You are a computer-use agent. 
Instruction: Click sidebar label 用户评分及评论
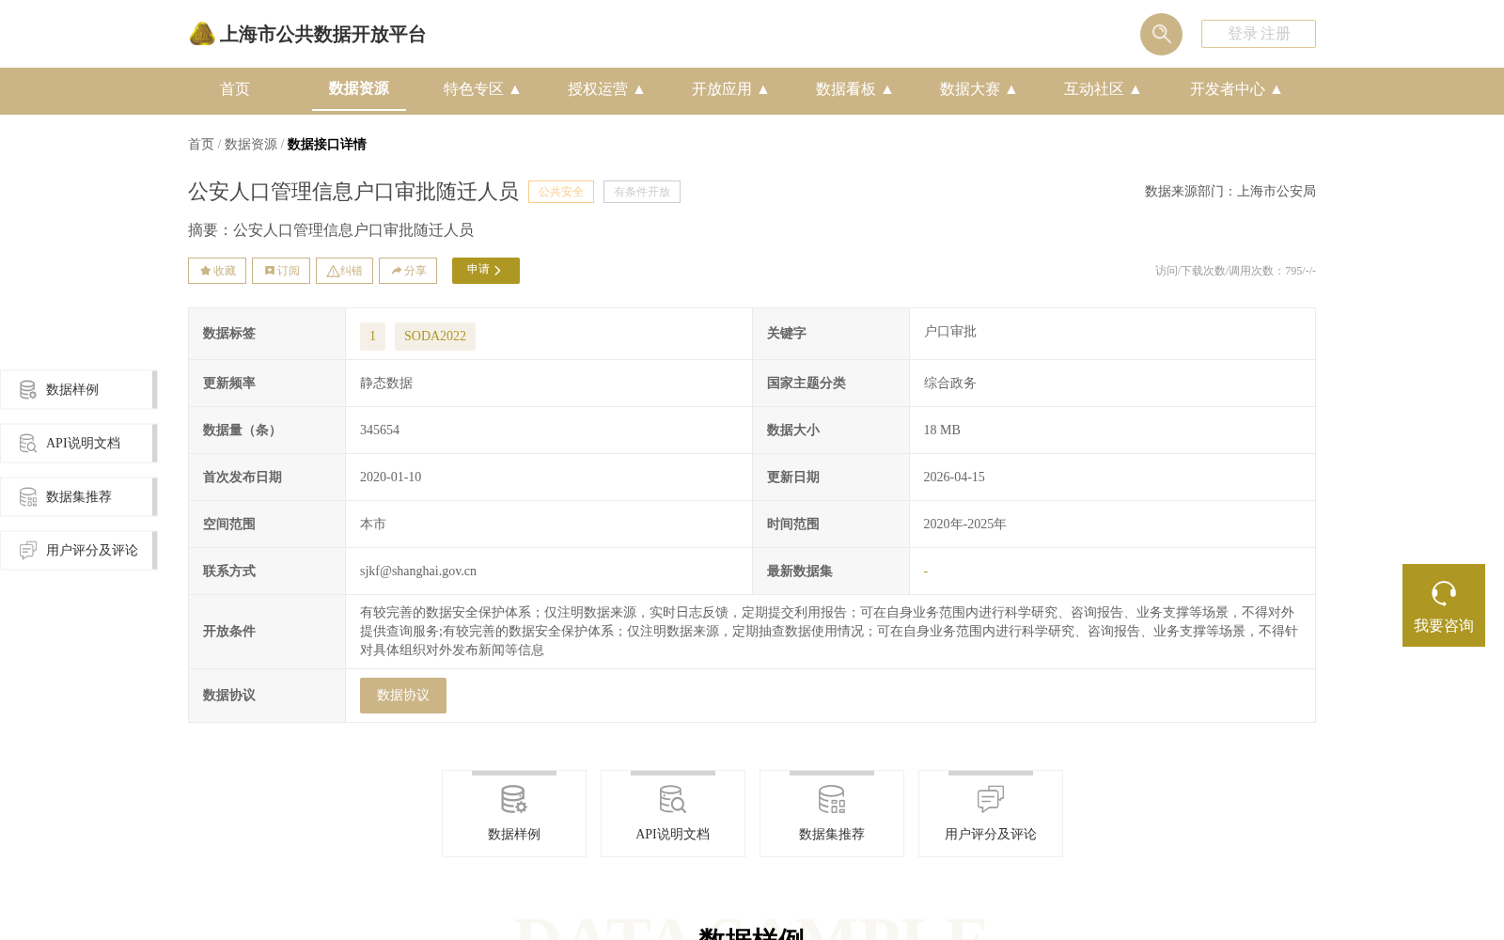(92, 550)
